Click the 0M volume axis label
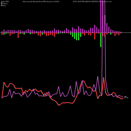This screenshot has height=131, width=131. click(x=125, y=97)
